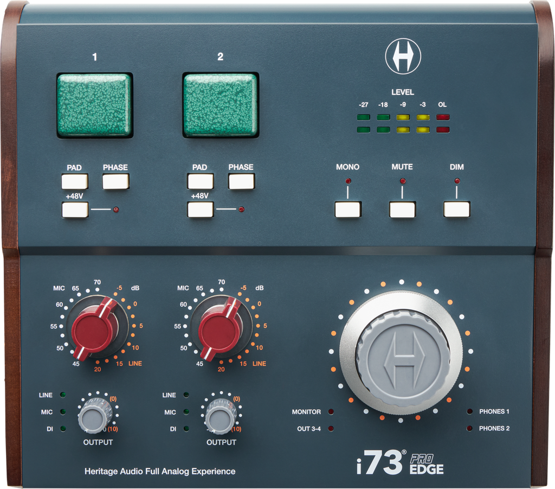This screenshot has height=489, width=555.
Task: Click the channel 2 red gain knob
Action: pyautogui.click(x=221, y=329)
